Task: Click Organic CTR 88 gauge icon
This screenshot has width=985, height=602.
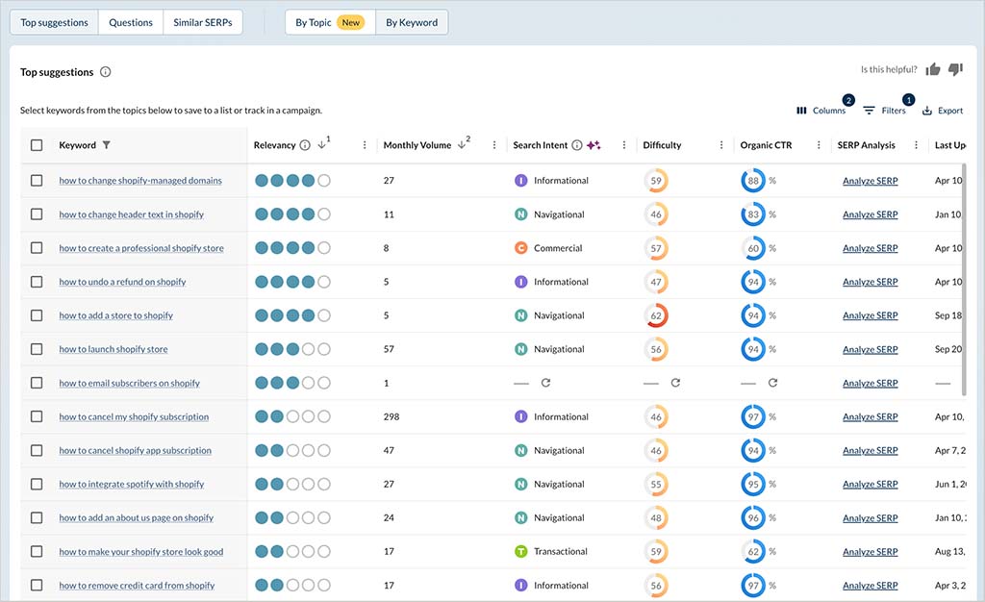Action: [x=753, y=180]
